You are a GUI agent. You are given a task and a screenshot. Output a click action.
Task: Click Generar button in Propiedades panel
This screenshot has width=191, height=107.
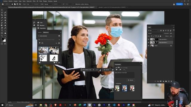coord(131,80)
